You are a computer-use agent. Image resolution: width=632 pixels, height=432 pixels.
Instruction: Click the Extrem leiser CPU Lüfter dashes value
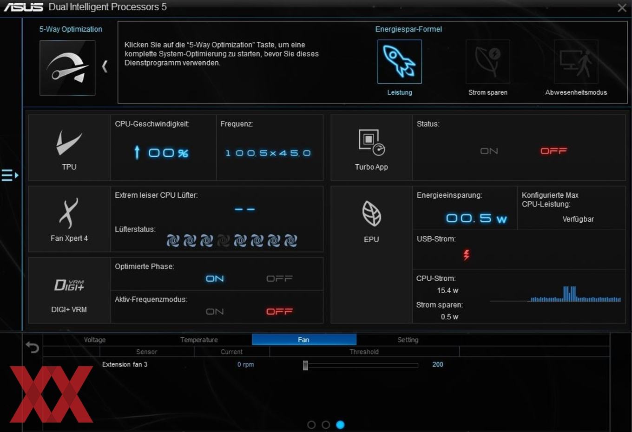(x=244, y=209)
